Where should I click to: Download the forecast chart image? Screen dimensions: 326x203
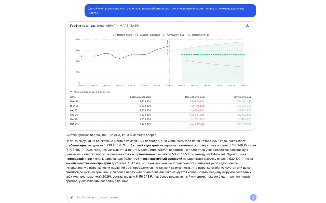(x=247, y=26)
